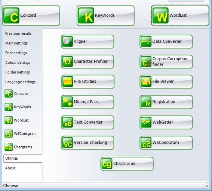Open the Text Converter button

87,122
